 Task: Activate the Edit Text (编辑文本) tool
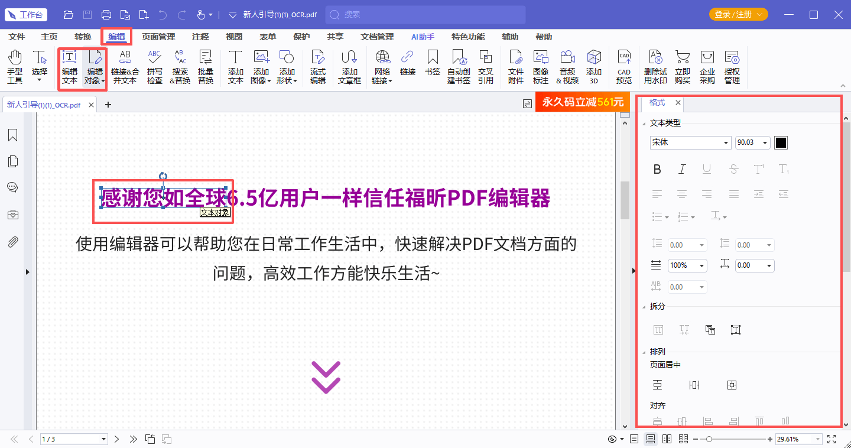pos(70,66)
